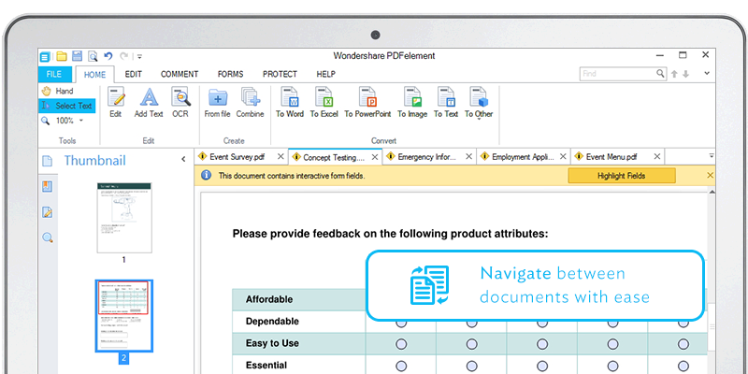Select the page 2 thumbnail
Image resolution: width=748 pixels, height=374 pixels.
124,316
